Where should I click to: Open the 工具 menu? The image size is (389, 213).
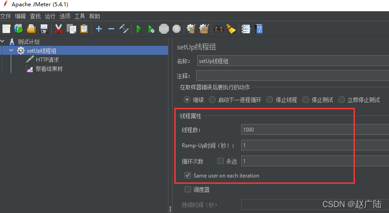[80, 16]
